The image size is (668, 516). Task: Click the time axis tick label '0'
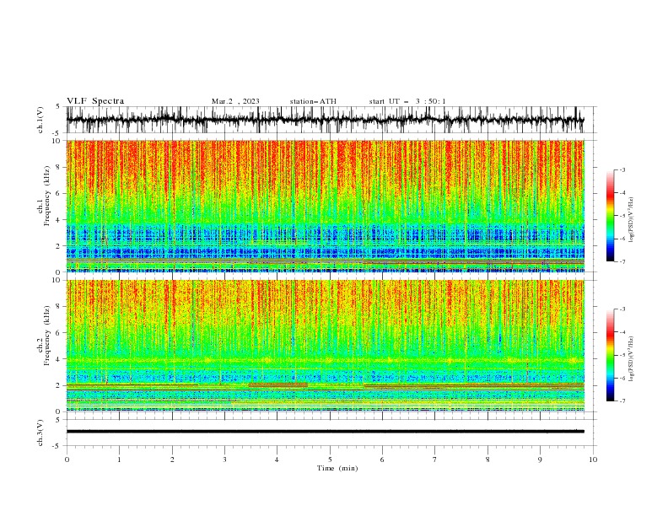click(67, 460)
